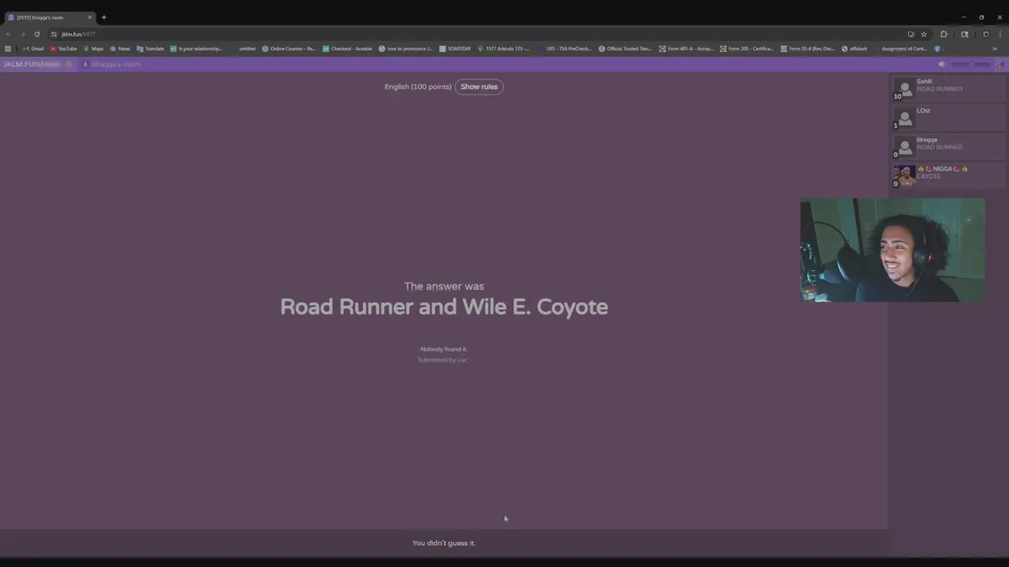Click LOst's avatar icon

coord(905,117)
